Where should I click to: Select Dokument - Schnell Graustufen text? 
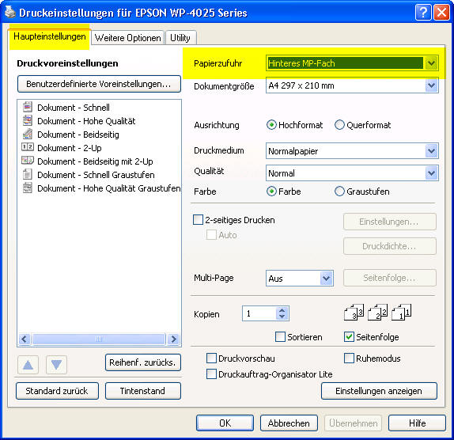coord(96,175)
